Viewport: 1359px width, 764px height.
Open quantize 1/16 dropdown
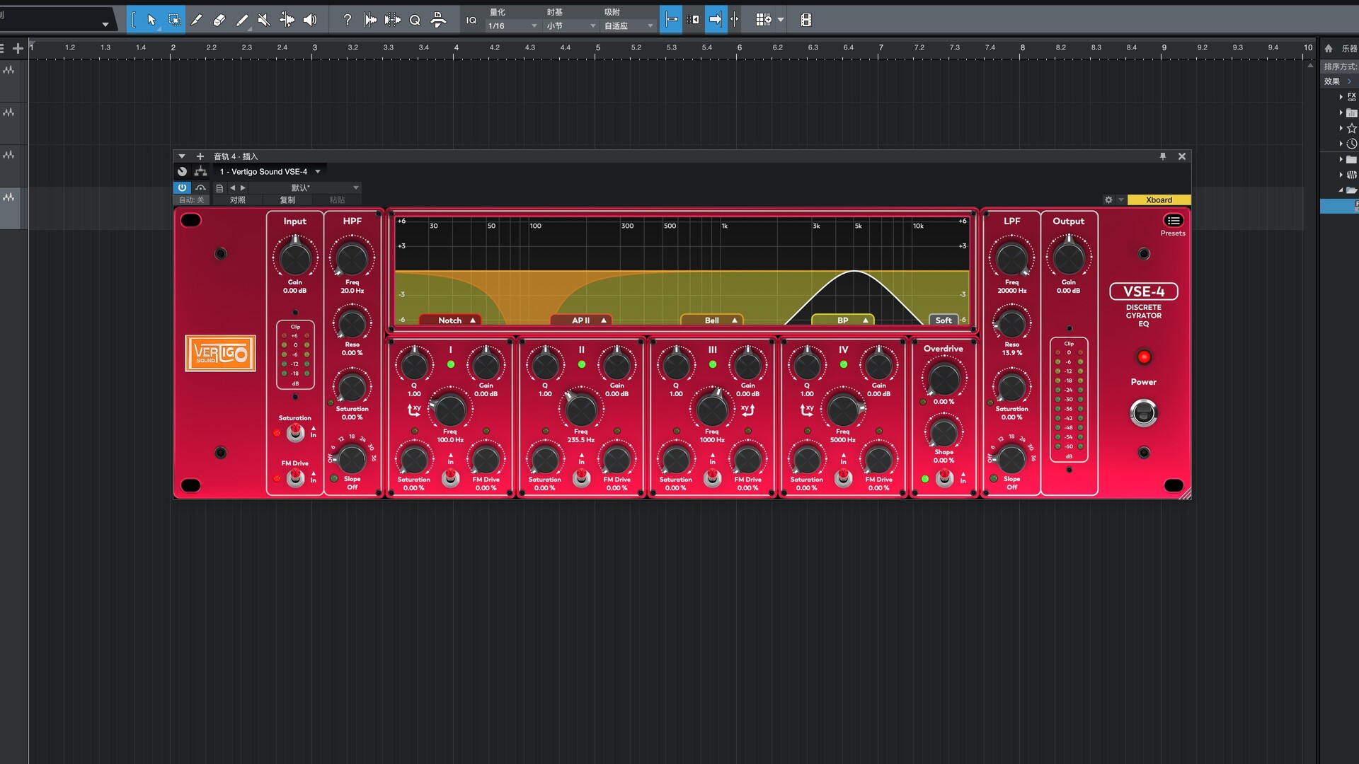pos(512,25)
